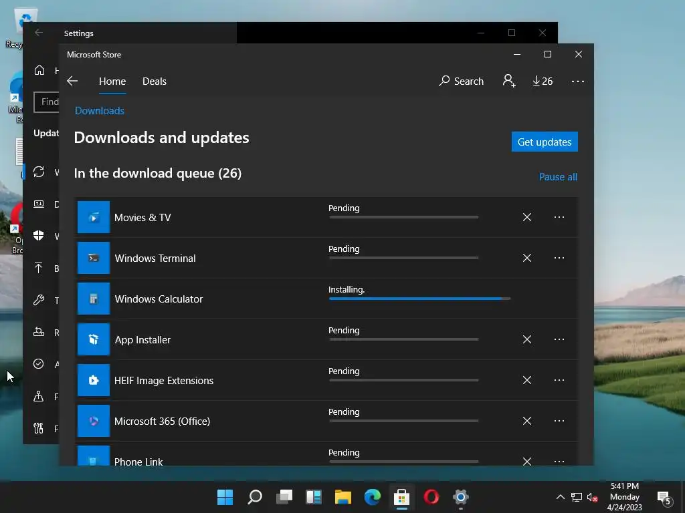Click the Windows Calculator name

(159, 299)
